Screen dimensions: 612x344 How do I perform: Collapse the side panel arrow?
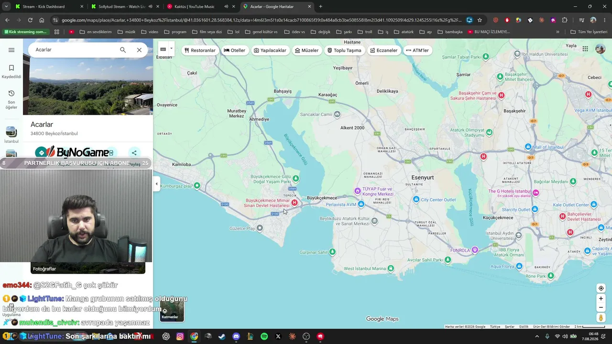pyautogui.click(x=156, y=184)
